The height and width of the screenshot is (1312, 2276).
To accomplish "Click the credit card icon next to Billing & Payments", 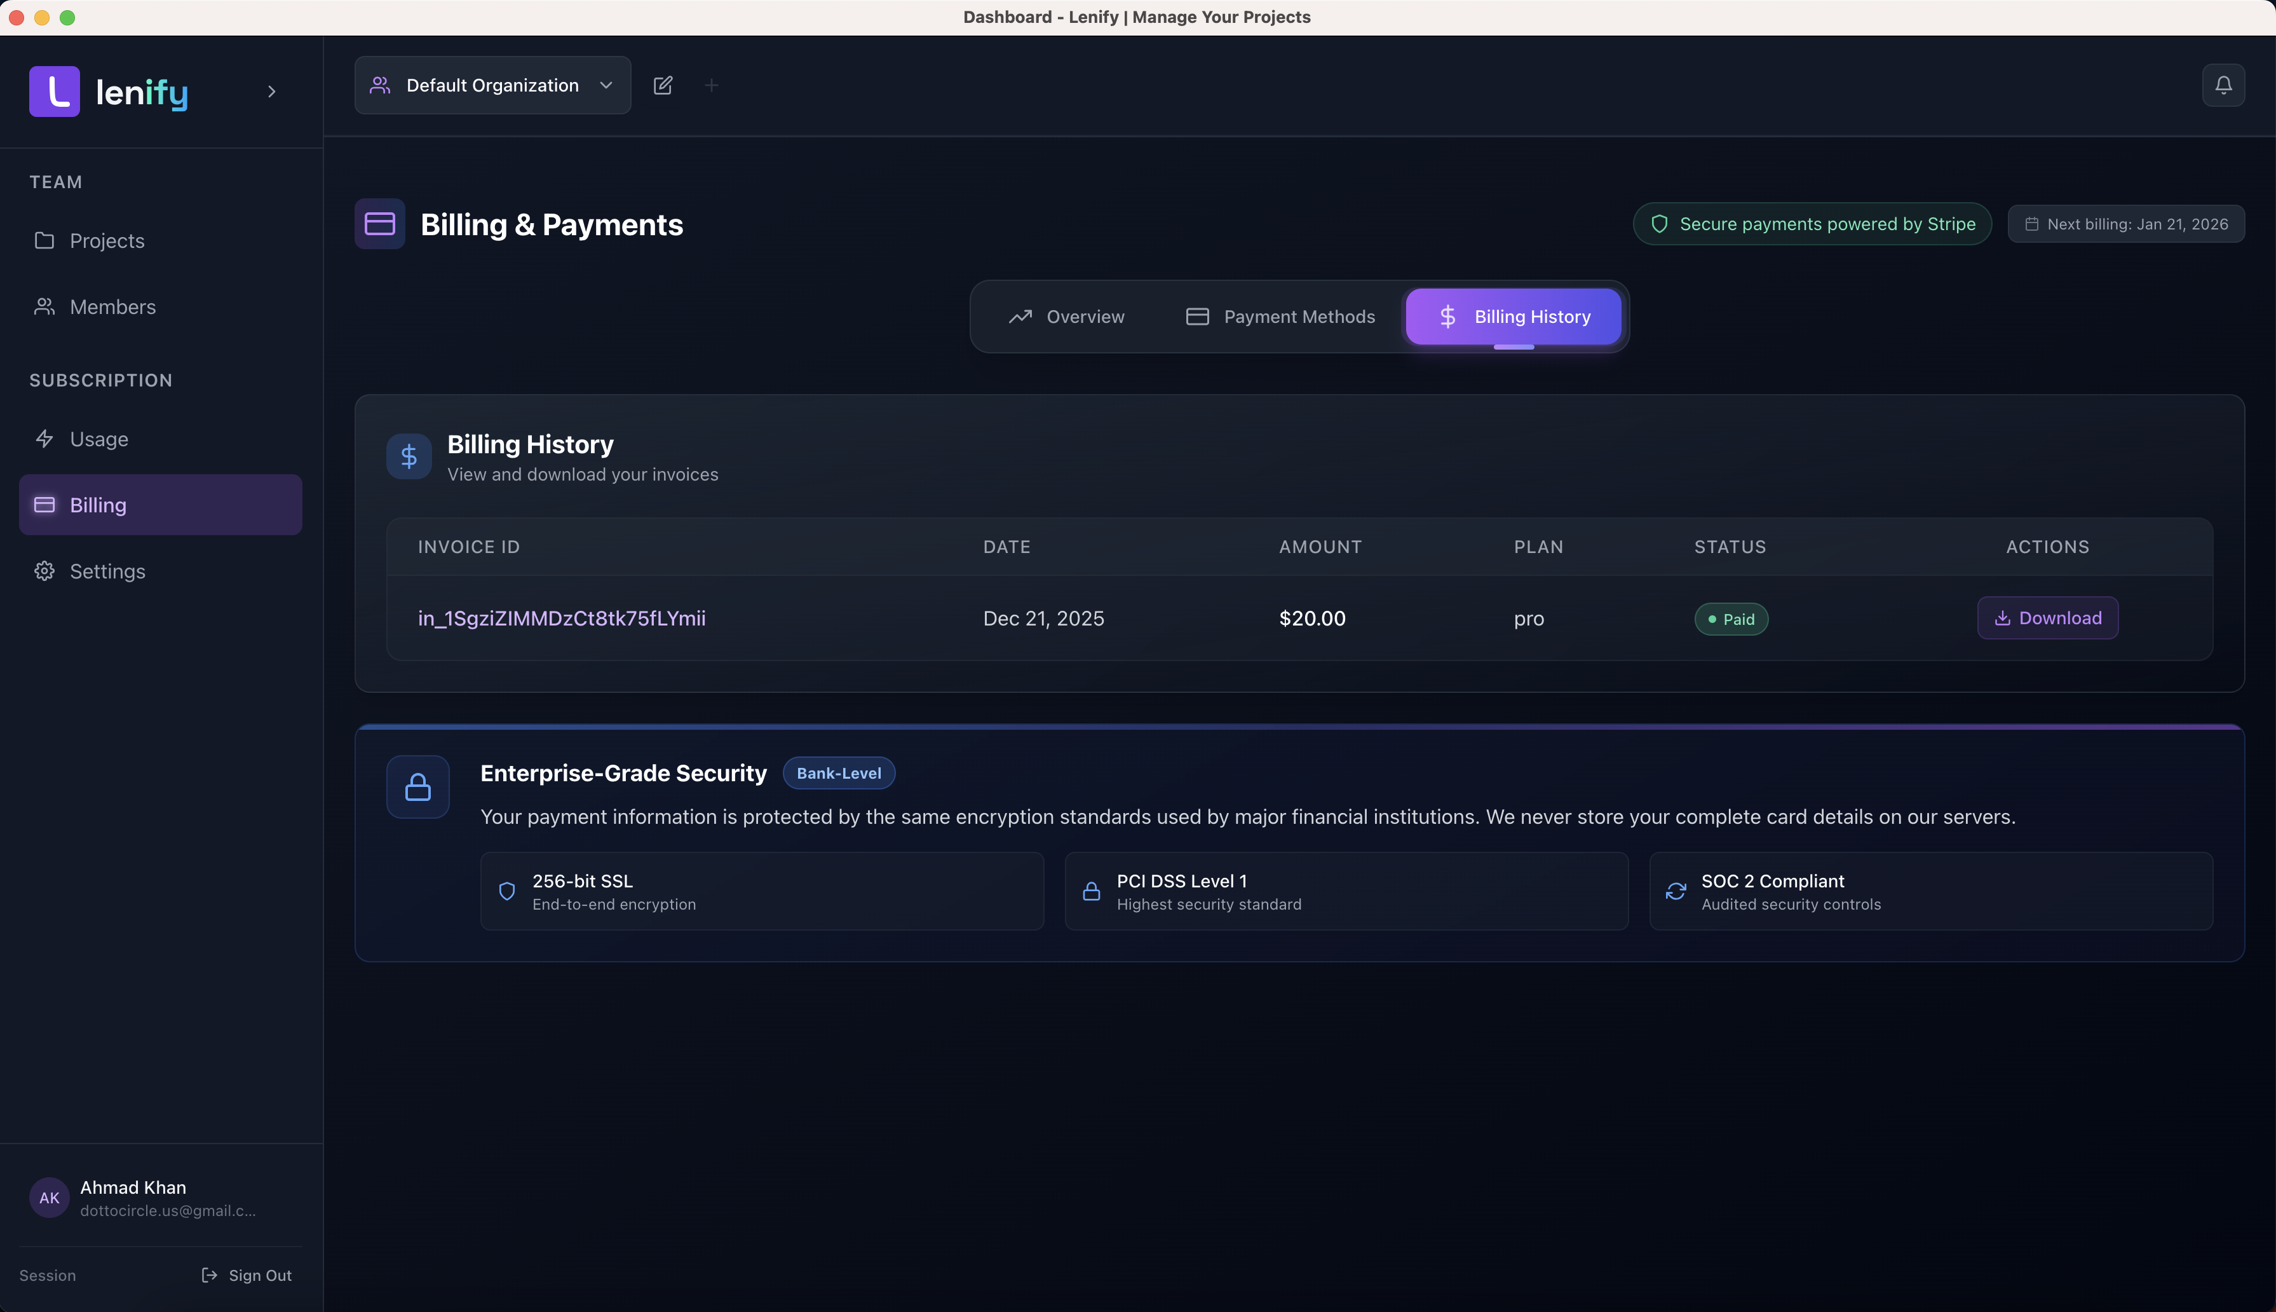I will (380, 224).
